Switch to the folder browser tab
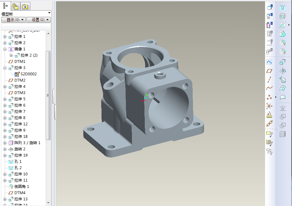This screenshot has width=292, height=206. pos(15,7)
